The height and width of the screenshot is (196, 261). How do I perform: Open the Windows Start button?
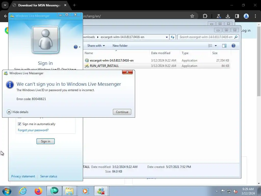[x=7, y=191]
